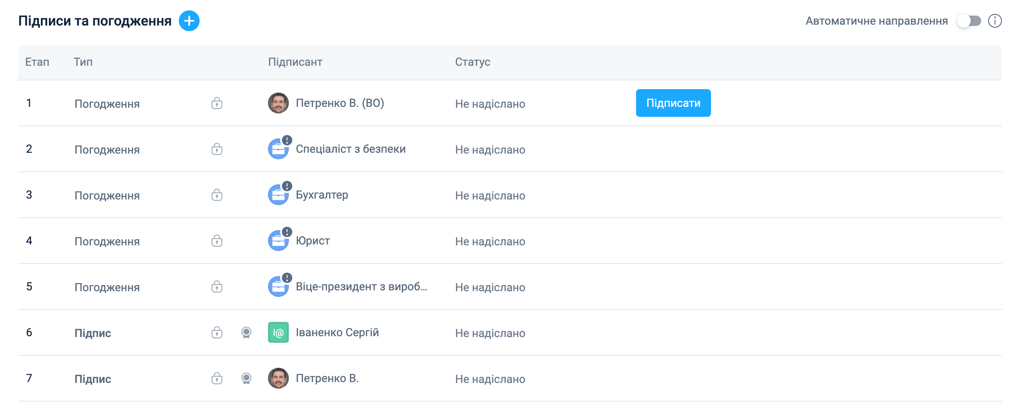Click the certificate badge icon in stage 7 row
This screenshot has height=418, width=1021.
click(246, 378)
